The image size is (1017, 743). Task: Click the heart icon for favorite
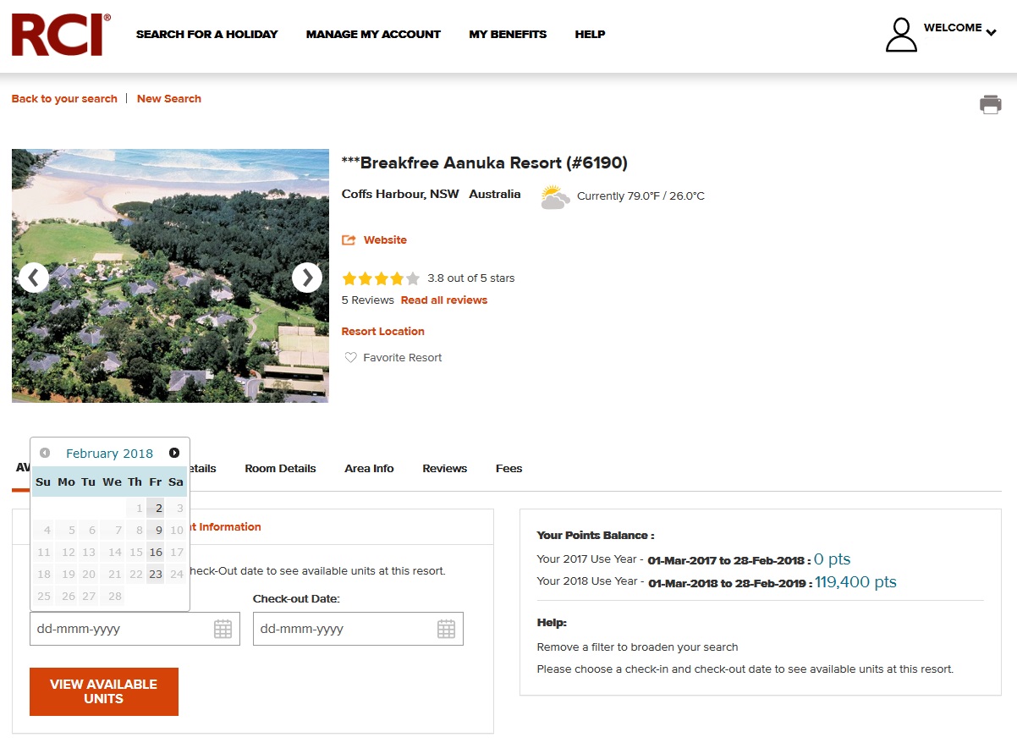[x=350, y=358]
